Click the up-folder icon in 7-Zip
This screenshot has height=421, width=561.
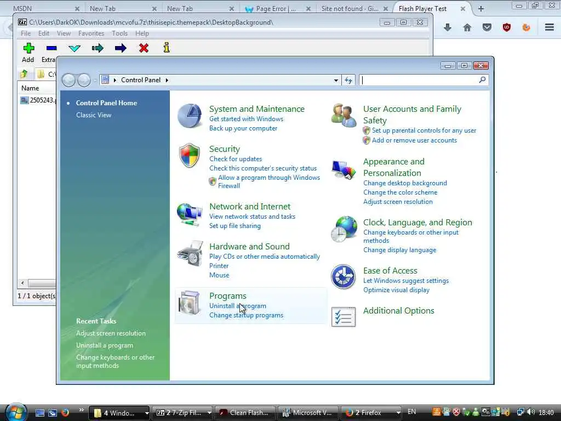click(x=24, y=74)
